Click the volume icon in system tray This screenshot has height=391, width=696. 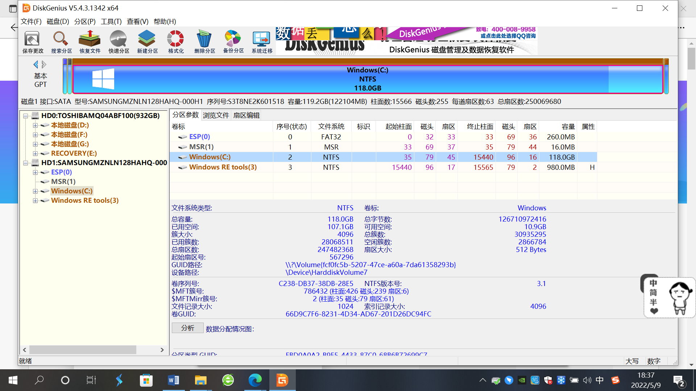tap(587, 380)
